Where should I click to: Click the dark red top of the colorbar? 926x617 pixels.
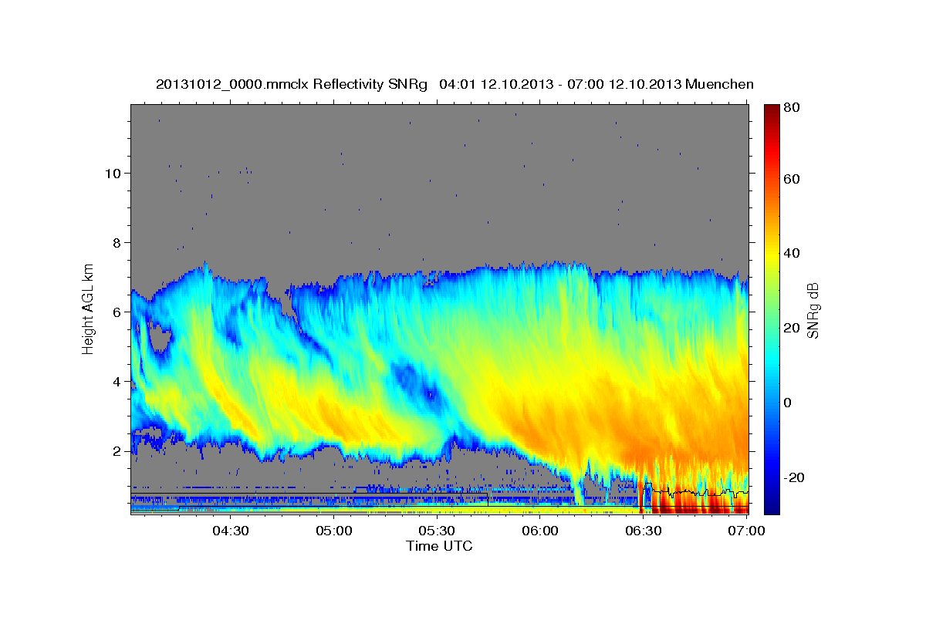tap(772, 112)
